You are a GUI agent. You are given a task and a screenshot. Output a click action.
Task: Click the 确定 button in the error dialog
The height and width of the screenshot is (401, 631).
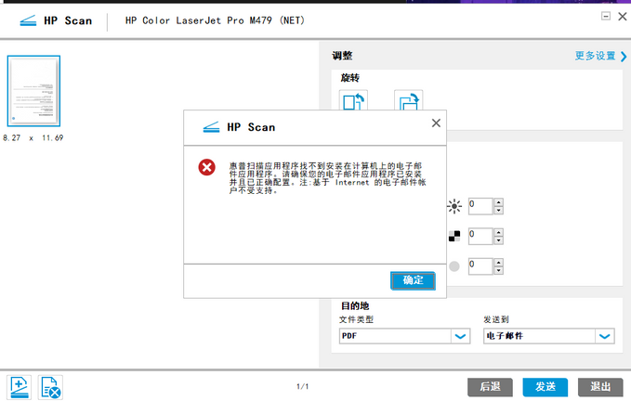point(413,280)
